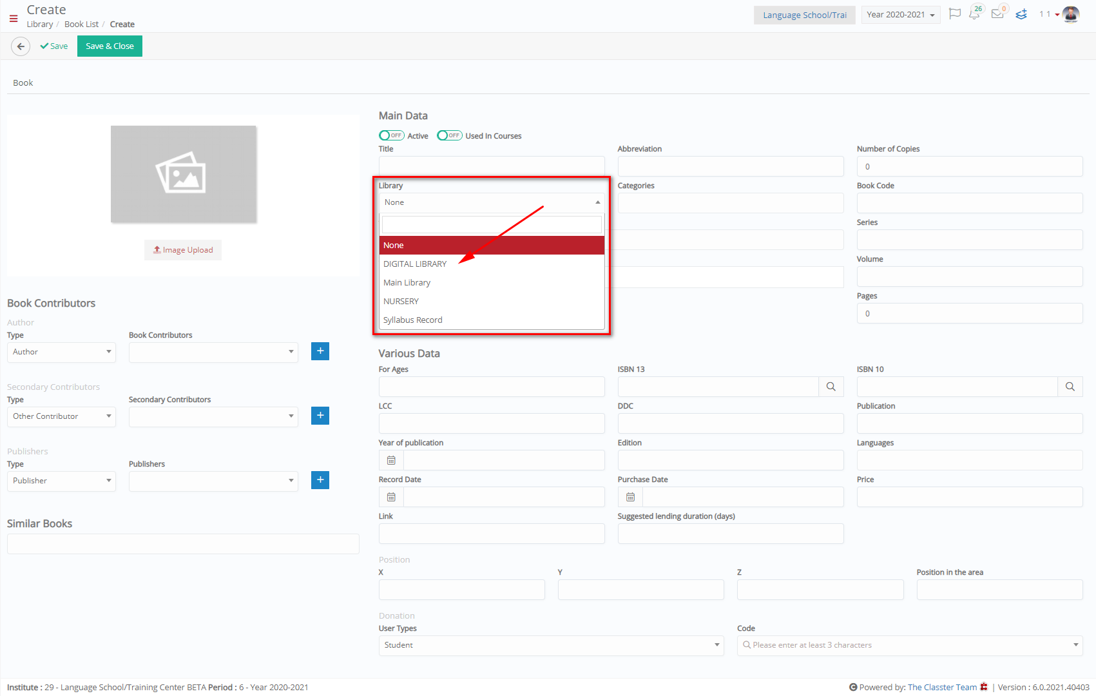The height and width of the screenshot is (696, 1096).
Task: Open the Year 2020-2021 selector
Action: point(901,15)
